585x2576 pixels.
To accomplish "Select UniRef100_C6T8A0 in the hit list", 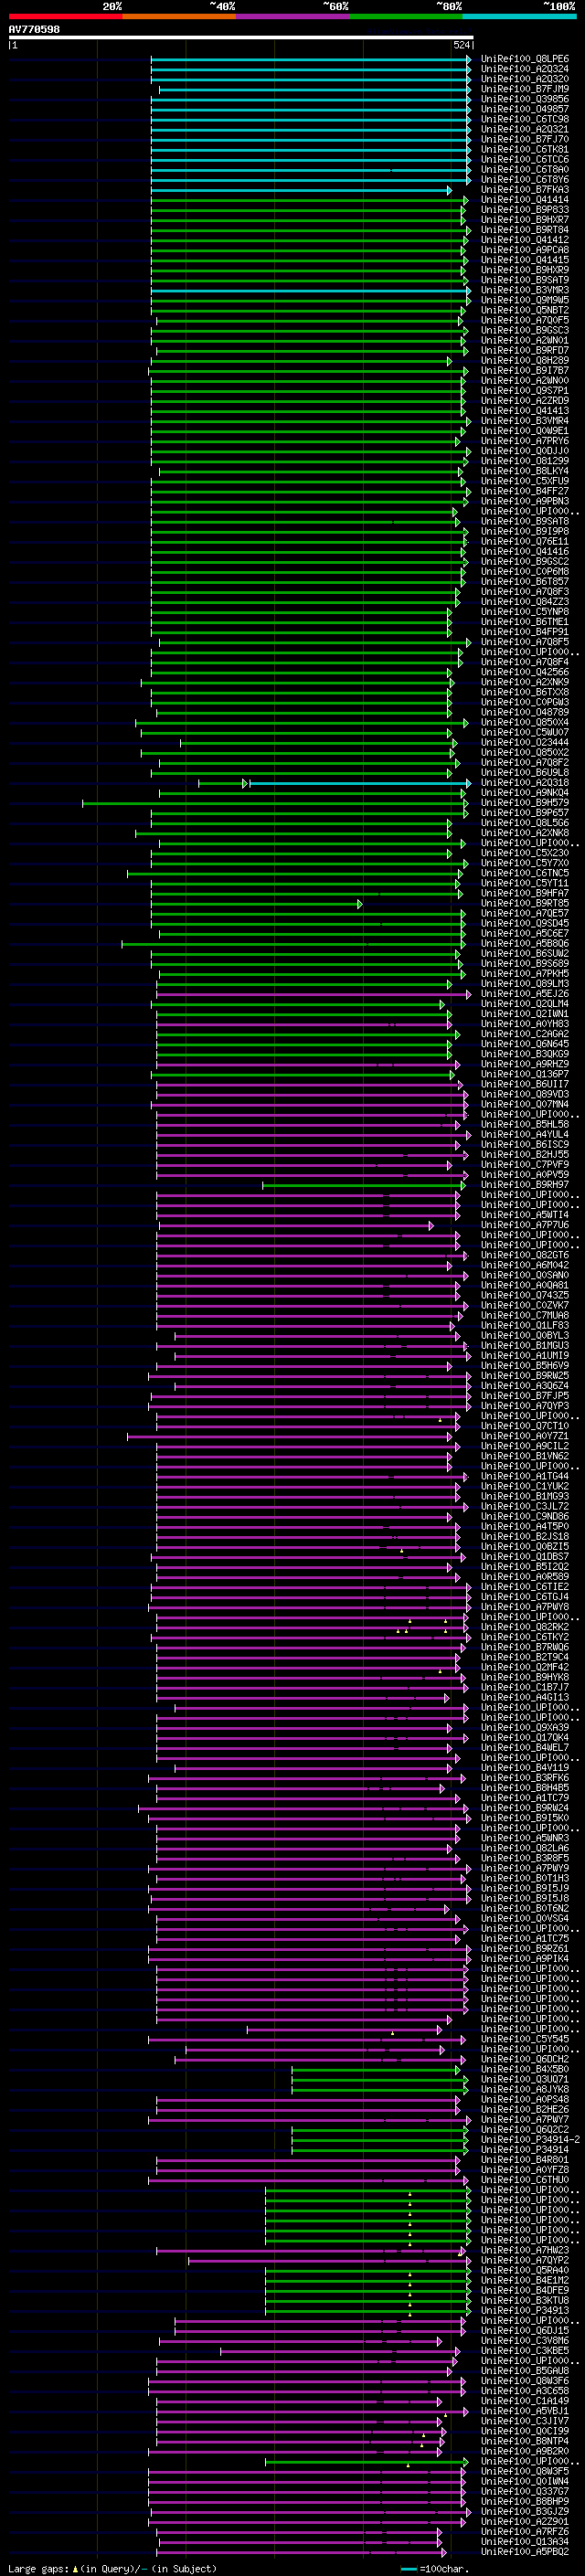I will coord(524,169).
